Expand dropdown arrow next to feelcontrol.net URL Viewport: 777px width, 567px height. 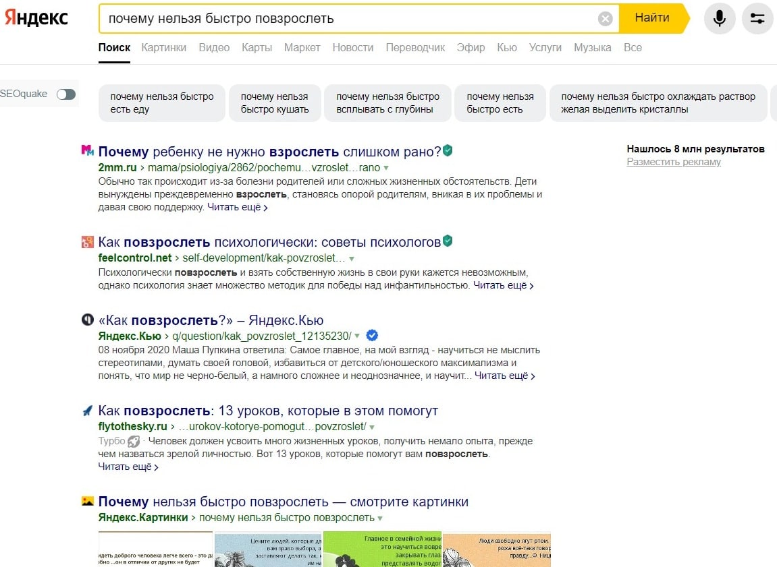(x=351, y=259)
